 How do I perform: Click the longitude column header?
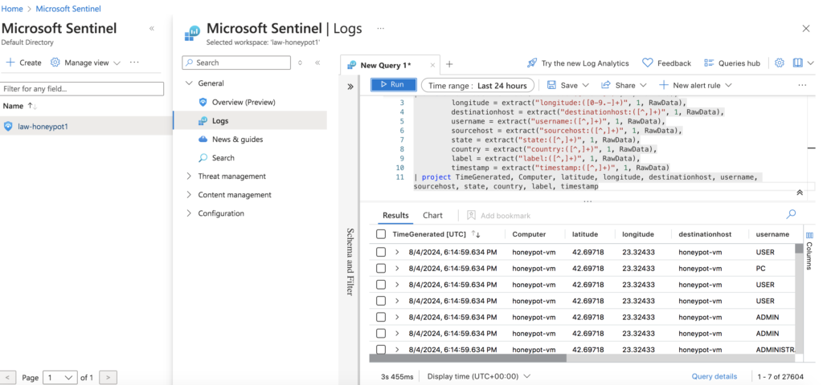pos(638,234)
